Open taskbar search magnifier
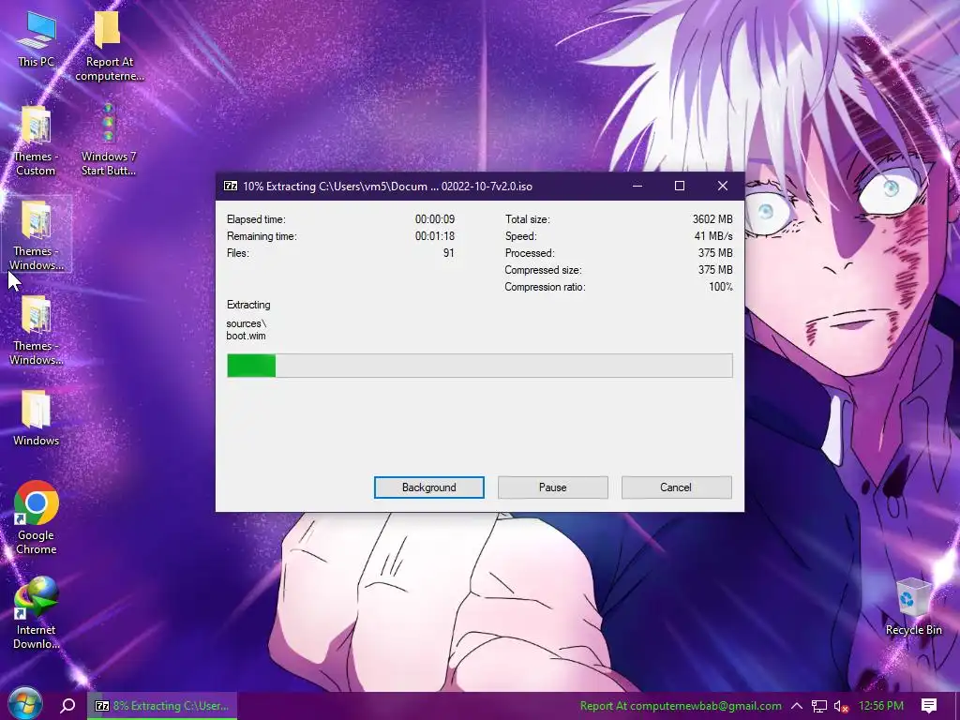Screen dimensions: 960x720 click(x=67, y=706)
